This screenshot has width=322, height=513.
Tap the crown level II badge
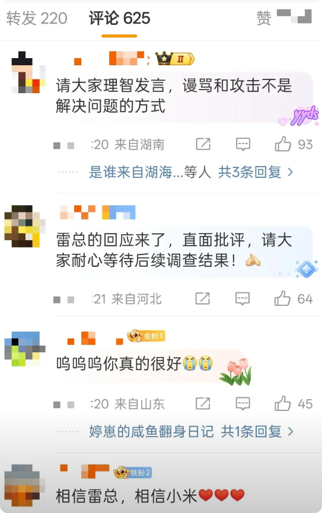tap(175, 59)
